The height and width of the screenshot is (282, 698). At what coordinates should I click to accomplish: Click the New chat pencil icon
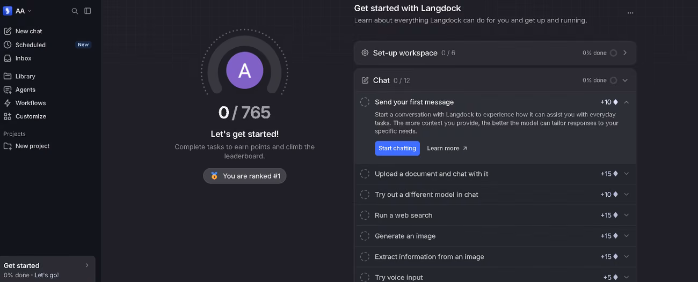[8, 31]
